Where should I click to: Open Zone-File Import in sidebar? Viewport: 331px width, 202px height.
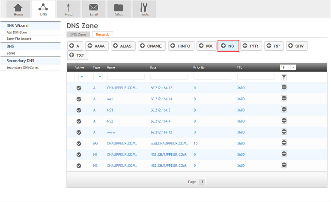pos(18,39)
